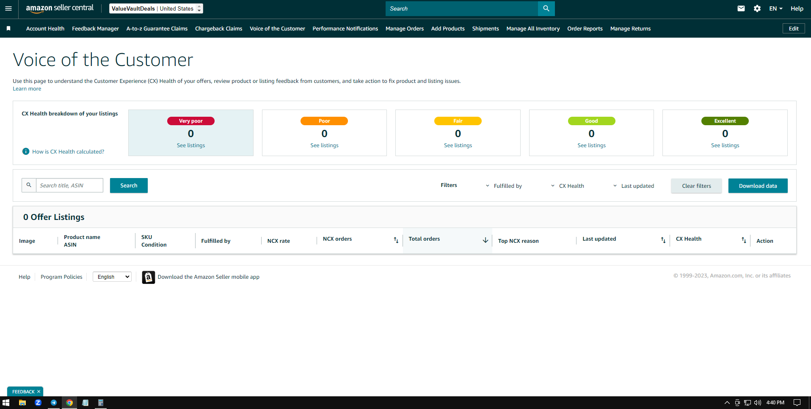811x409 pixels.
Task: Expand the CX Health filter dropdown
Action: (x=567, y=186)
